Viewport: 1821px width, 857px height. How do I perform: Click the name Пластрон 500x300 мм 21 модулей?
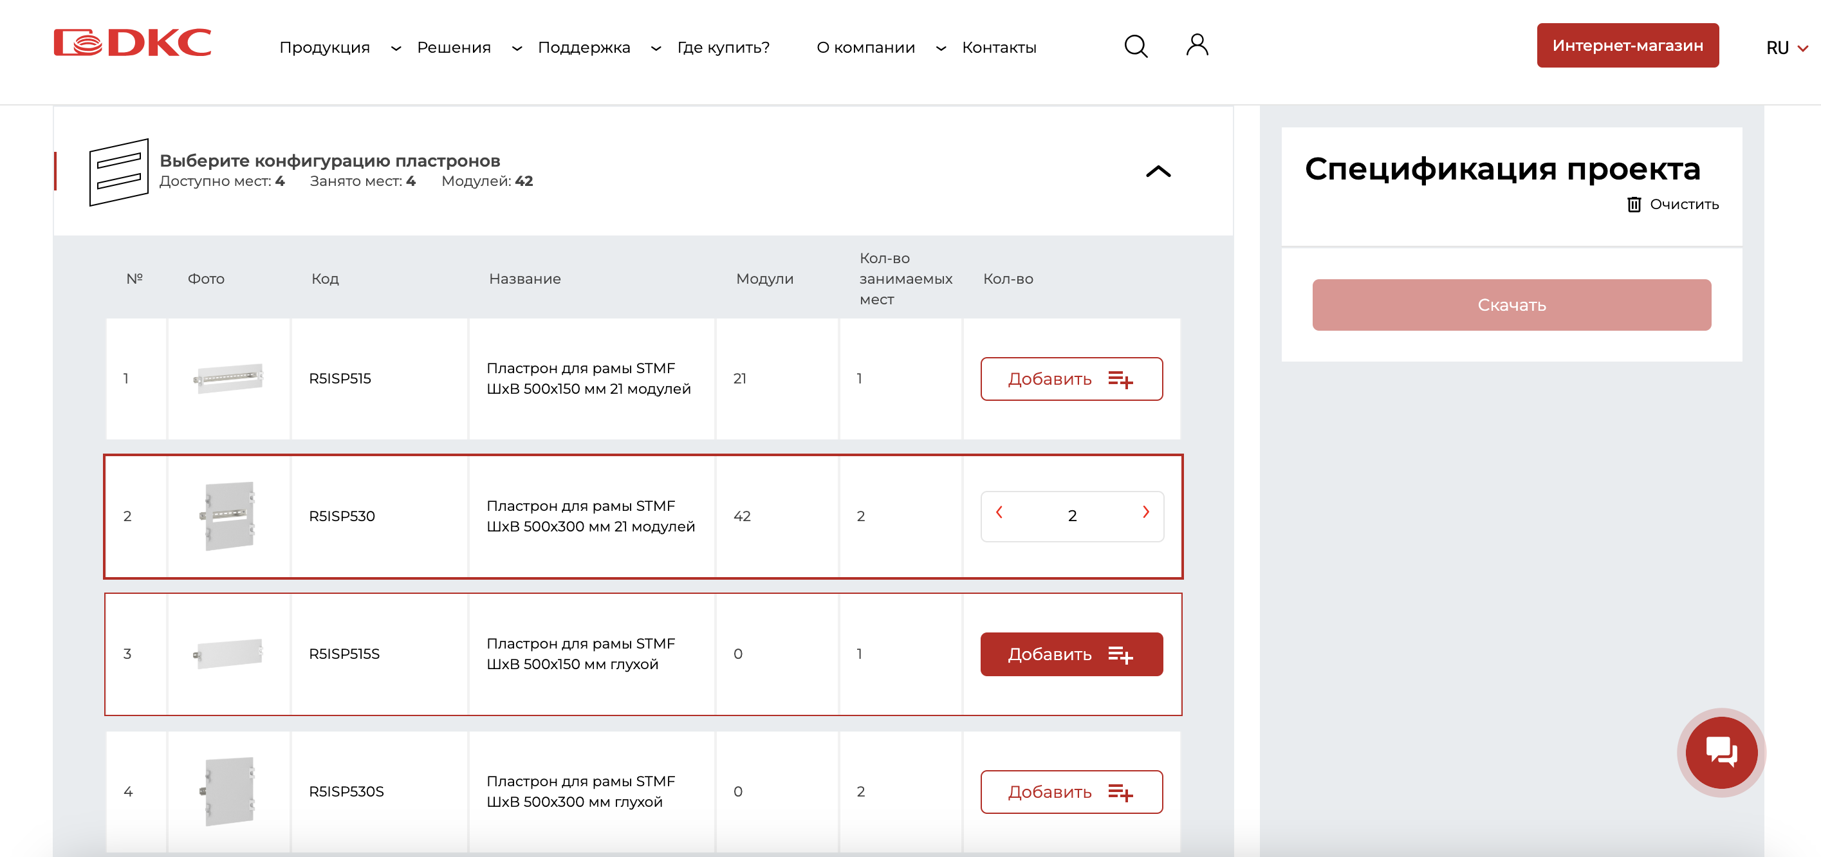pyautogui.click(x=591, y=516)
